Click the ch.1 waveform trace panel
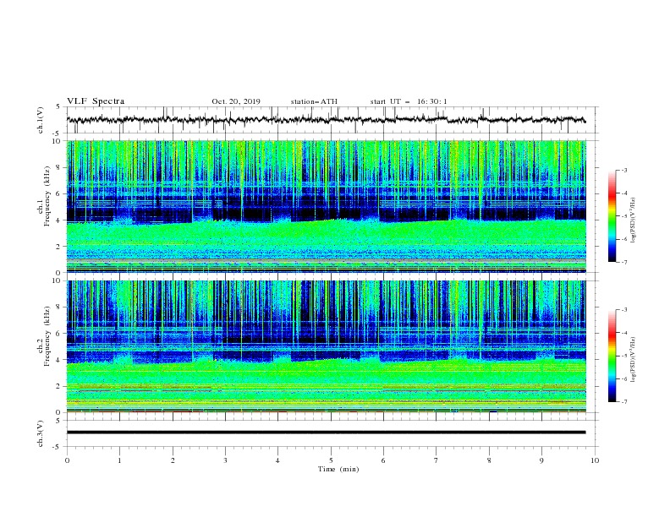The height and width of the screenshot is (517, 670). click(x=332, y=120)
